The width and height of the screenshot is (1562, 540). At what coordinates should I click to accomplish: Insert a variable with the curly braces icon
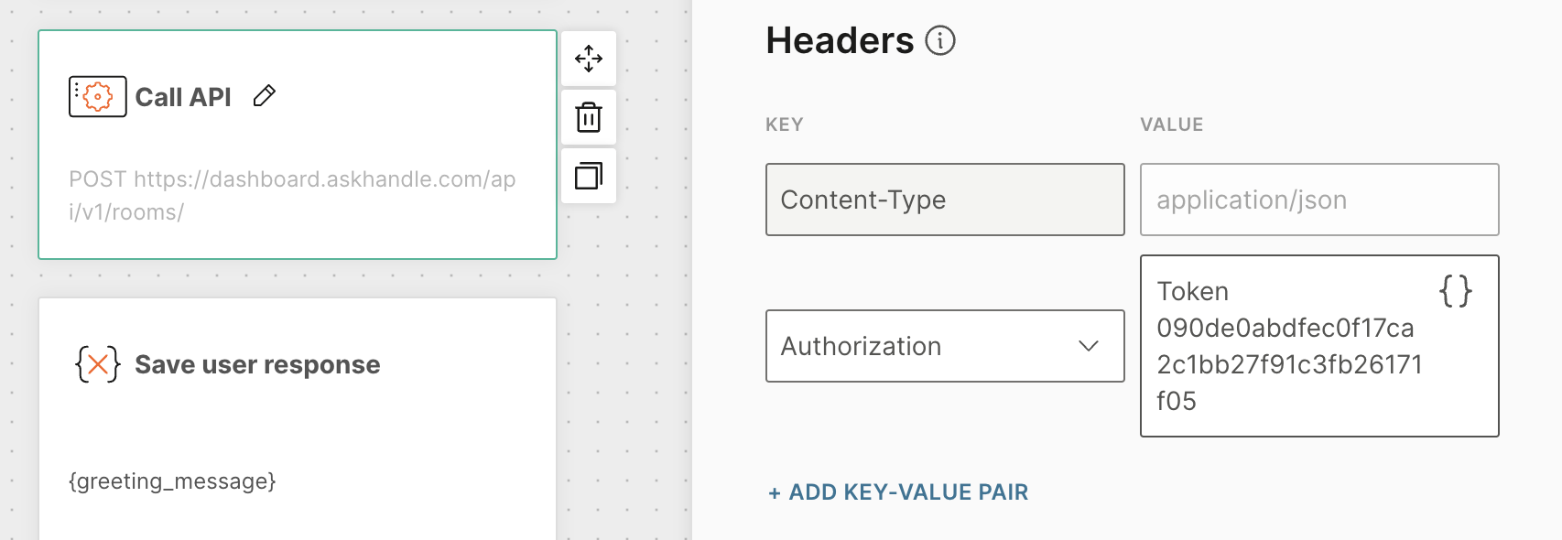click(1455, 291)
